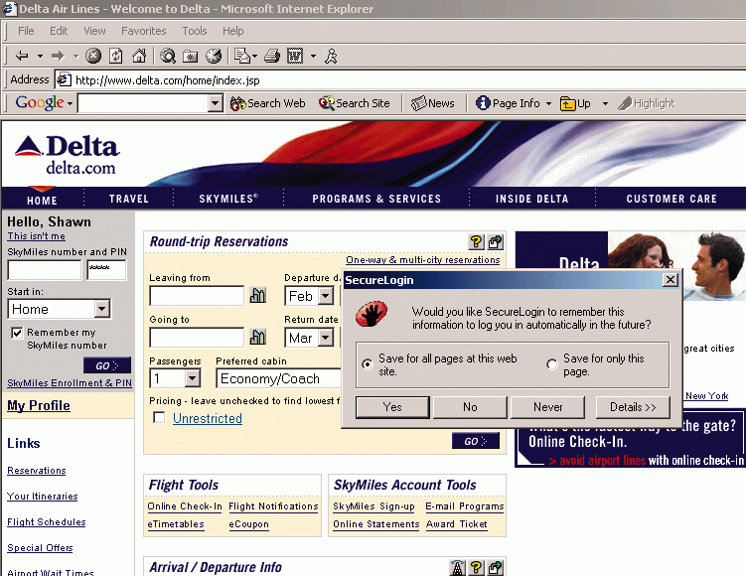Click Never in the SecureLogin dialog
This screenshot has width=746, height=576.
pyautogui.click(x=547, y=407)
